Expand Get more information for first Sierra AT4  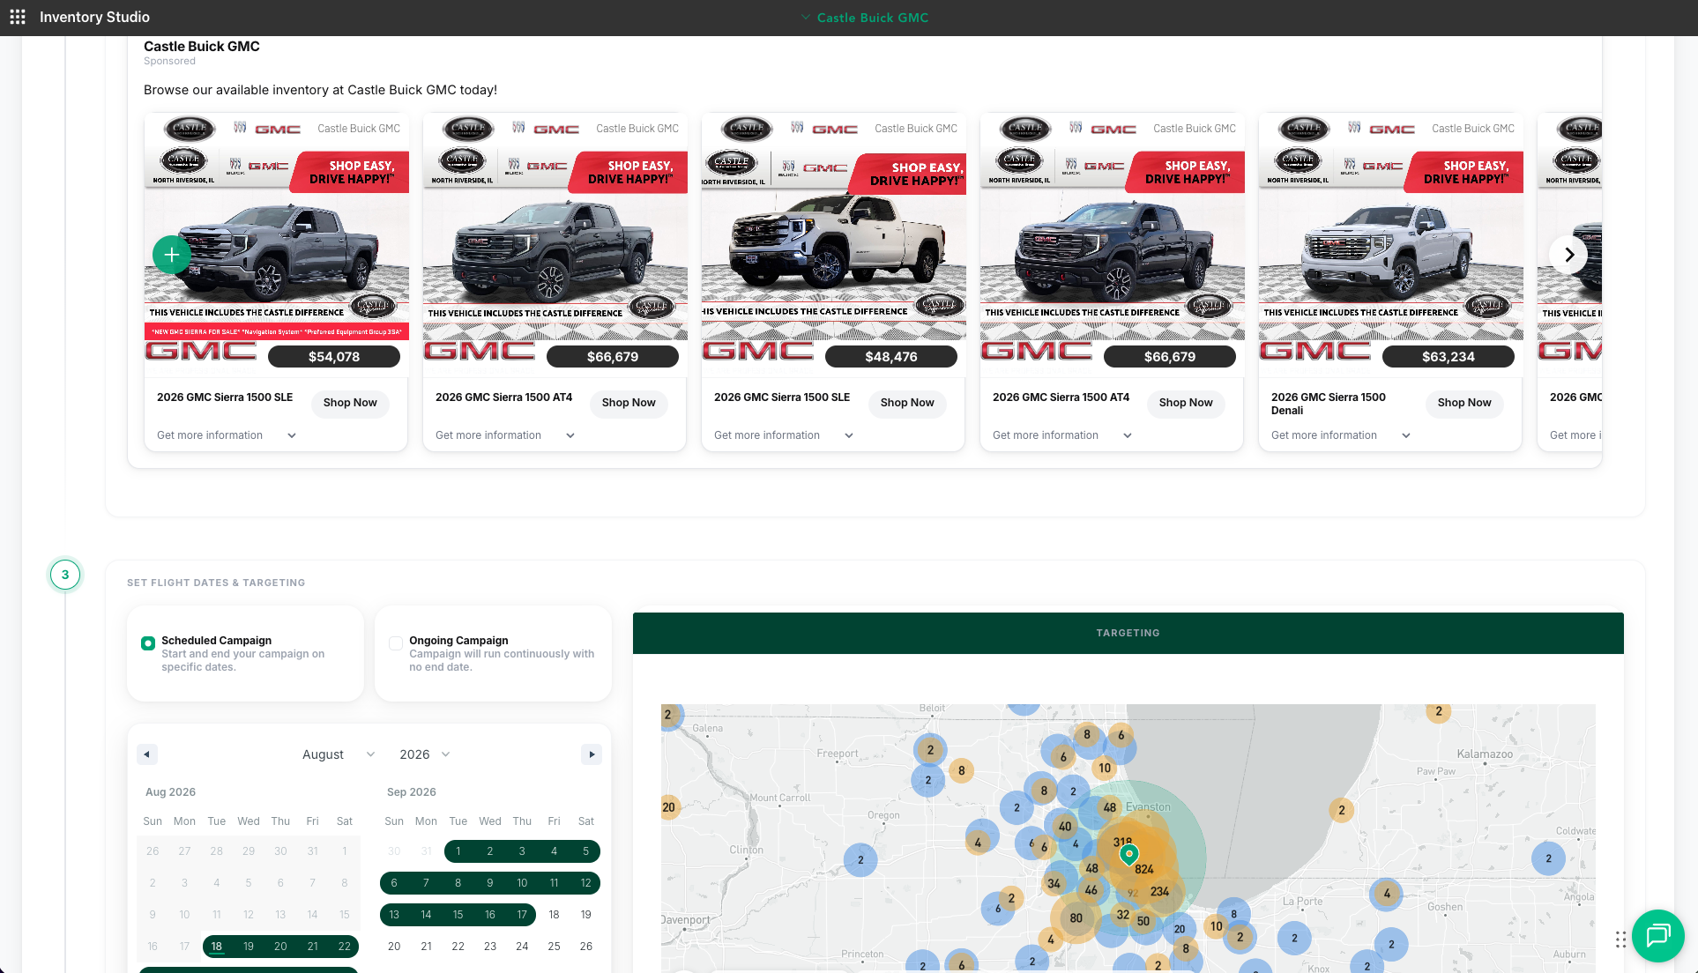tap(505, 435)
